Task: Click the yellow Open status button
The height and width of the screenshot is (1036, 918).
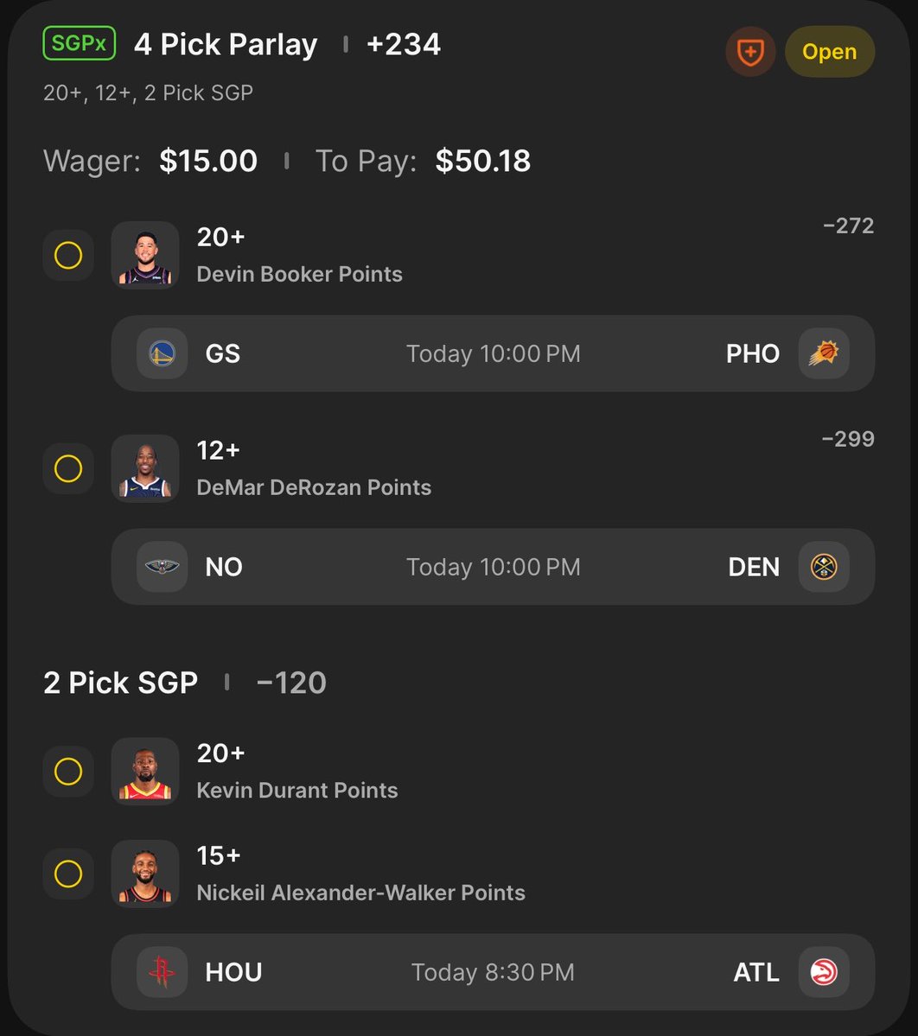Action: [x=830, y=52]
